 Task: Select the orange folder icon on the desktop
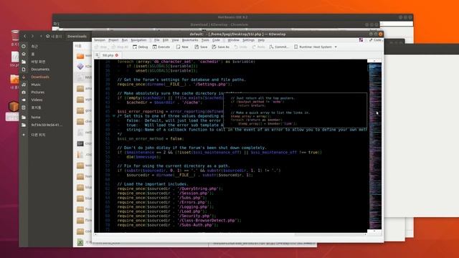pyautogui.click(x=14, y=80)
